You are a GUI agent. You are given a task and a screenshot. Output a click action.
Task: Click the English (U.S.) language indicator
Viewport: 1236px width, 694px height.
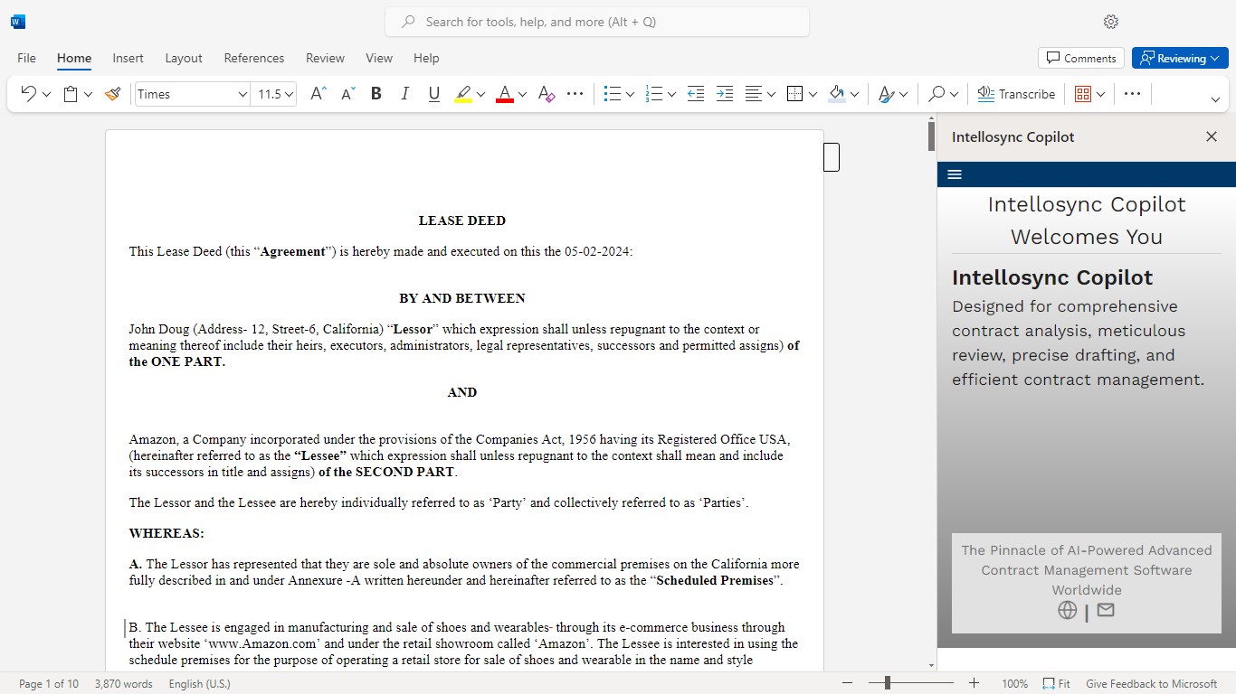tap(199, 684)
